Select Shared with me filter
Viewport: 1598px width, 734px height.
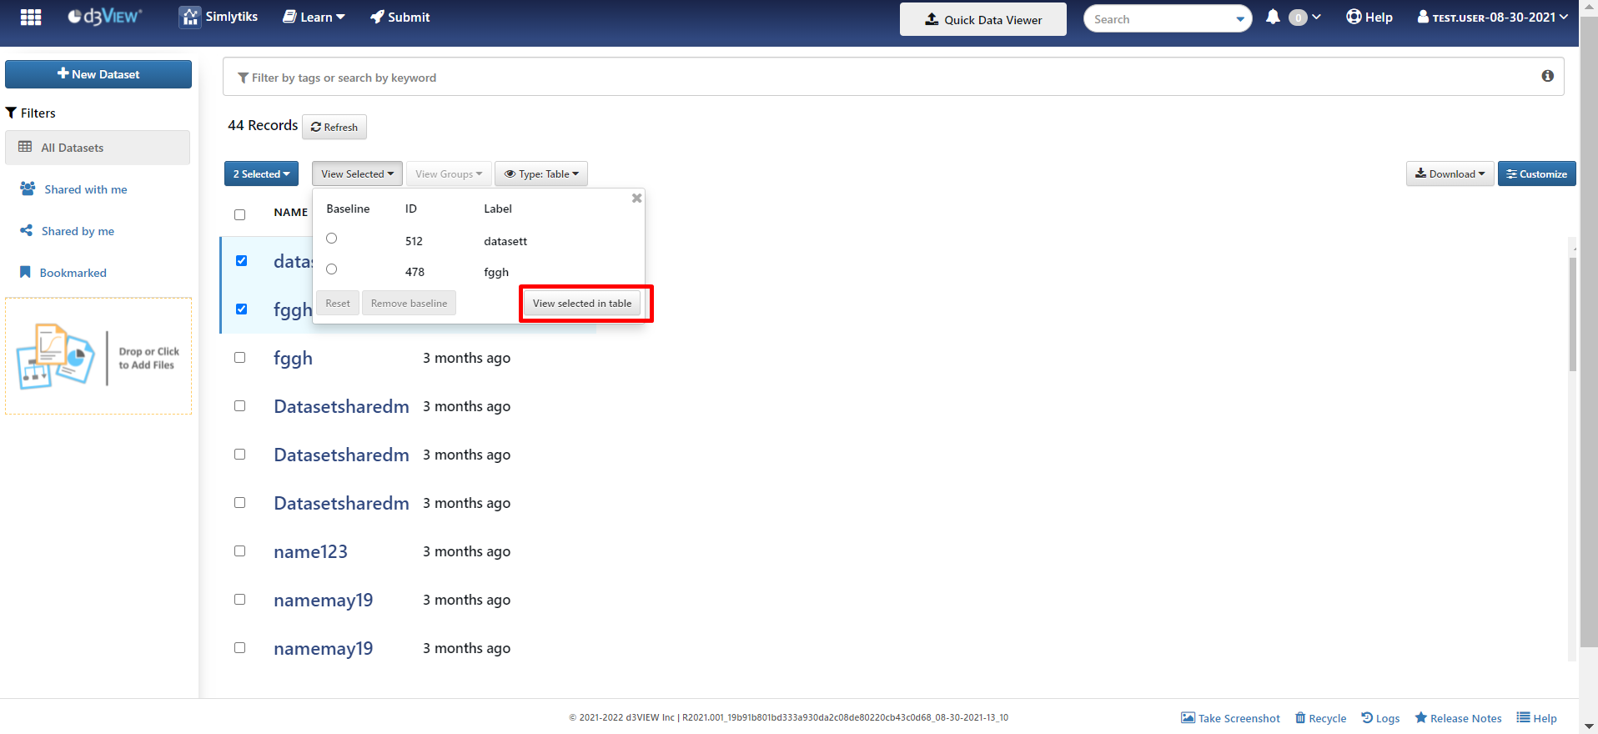(85, 189)
